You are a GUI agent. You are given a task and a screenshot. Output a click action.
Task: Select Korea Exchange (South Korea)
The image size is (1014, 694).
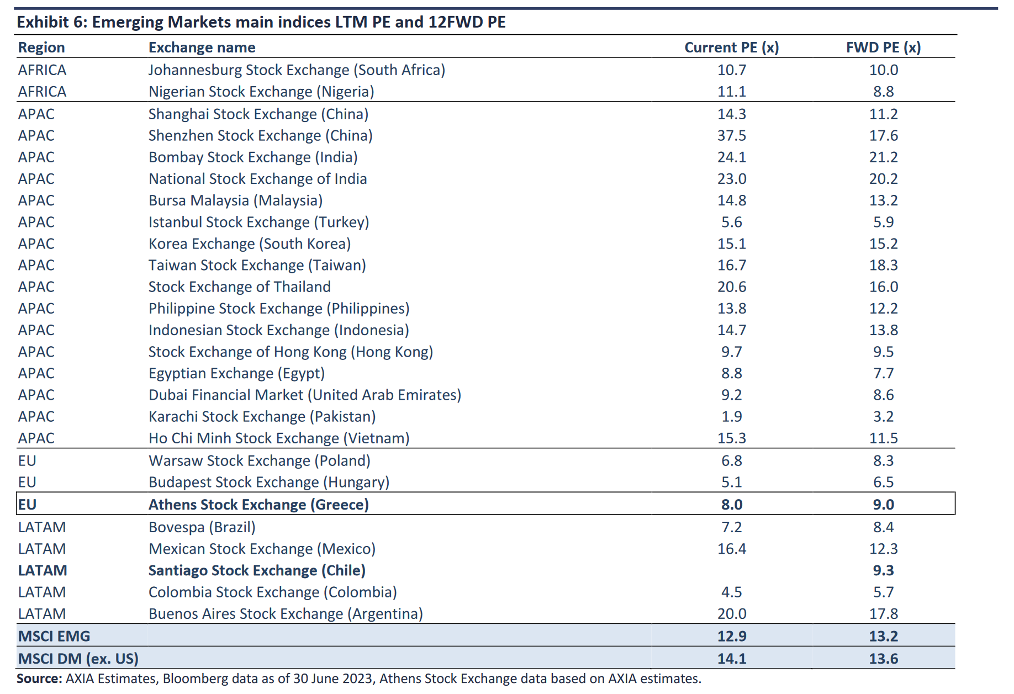250,243
